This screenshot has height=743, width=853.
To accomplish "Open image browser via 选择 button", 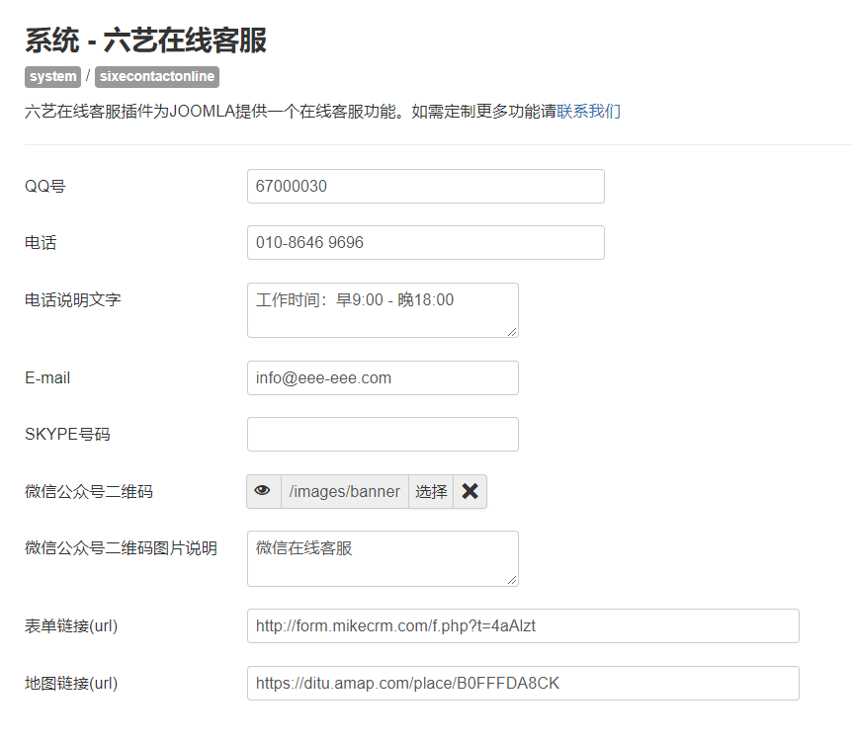I will click(430, 491).
